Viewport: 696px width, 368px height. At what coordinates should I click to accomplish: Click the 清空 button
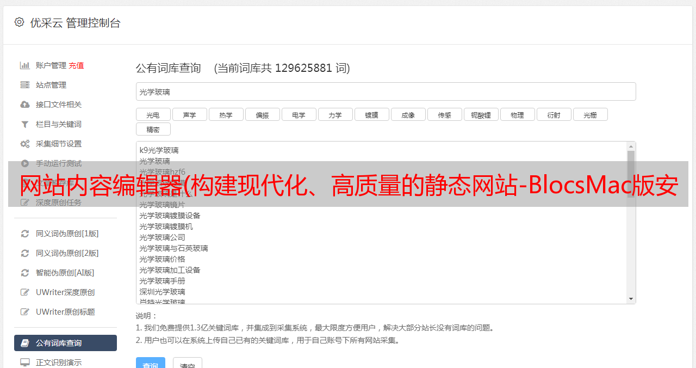tap(187, 363)
